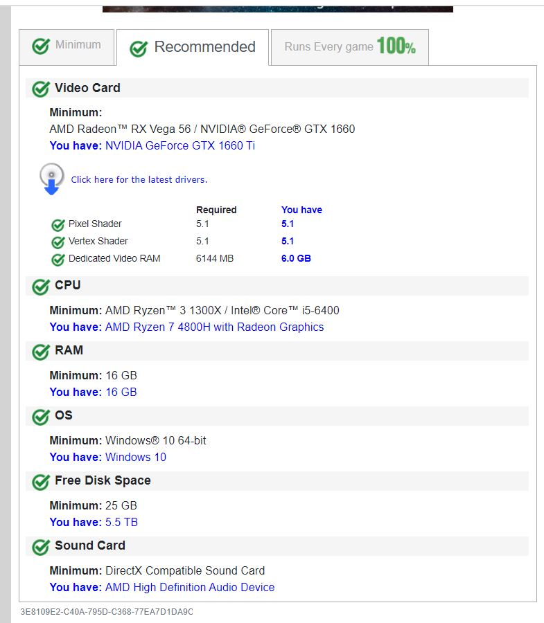Viewport: 544px width, 623px height.
Task: Select the Recommended tab
Action: click(193, 47)
